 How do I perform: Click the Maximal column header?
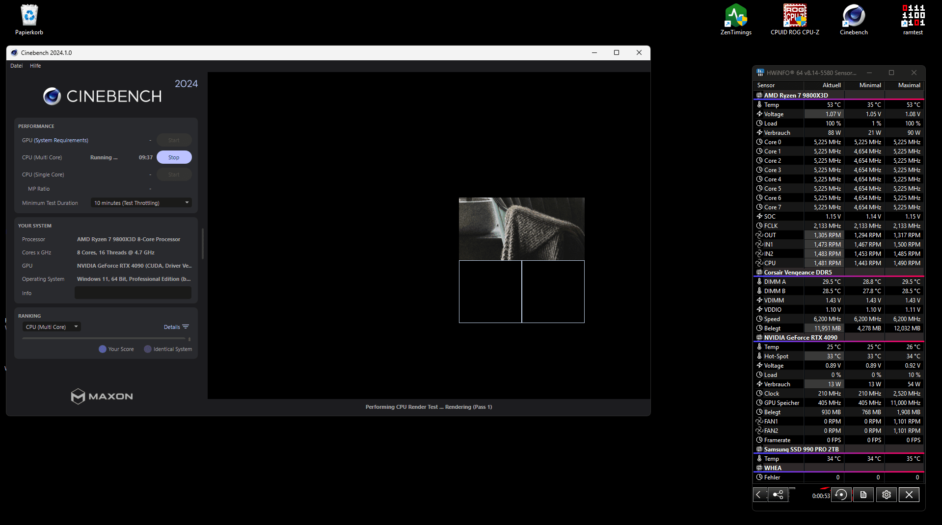[x=904, y=85]
